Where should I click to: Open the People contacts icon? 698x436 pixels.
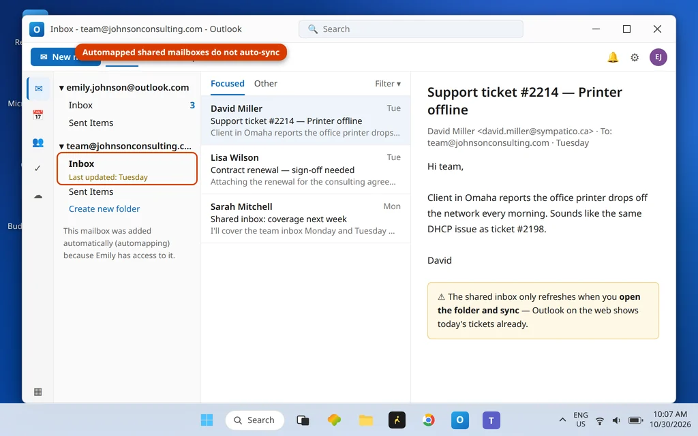38,142
